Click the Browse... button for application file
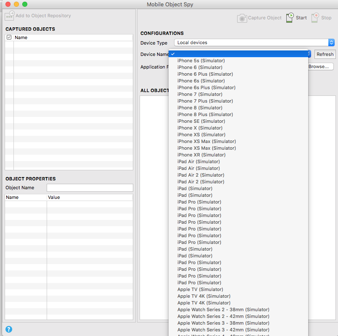The width and height of the screenshot is (338, 336). [x=320, y=66]
